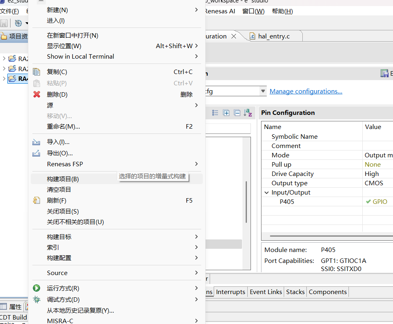Choose 关闭项目(S) from context menu
The image size is (393, 324).
[117, 212]
